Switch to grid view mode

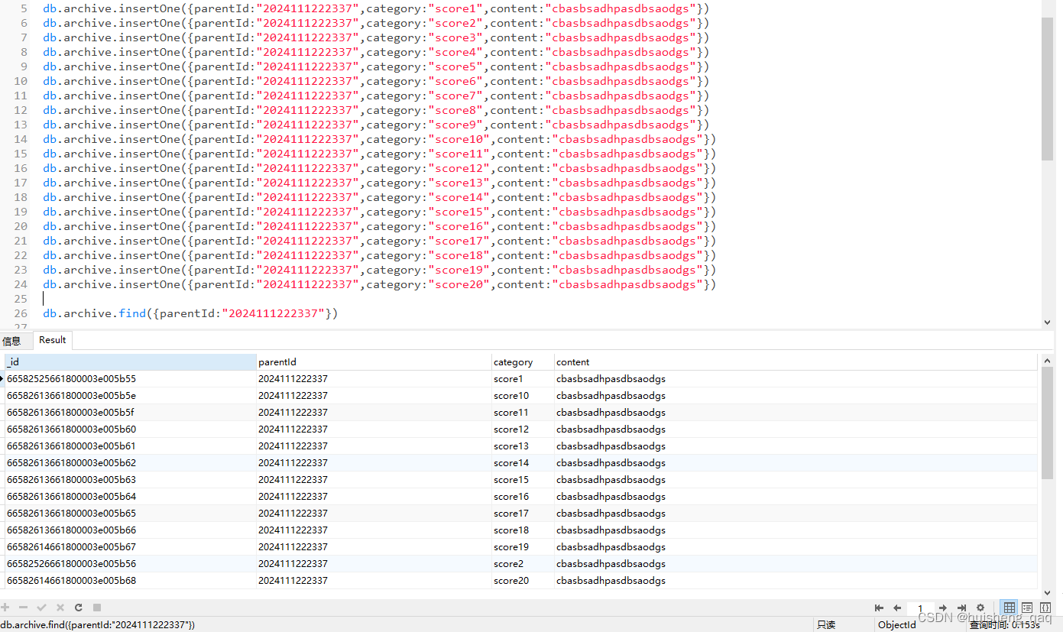point(1010,608)
